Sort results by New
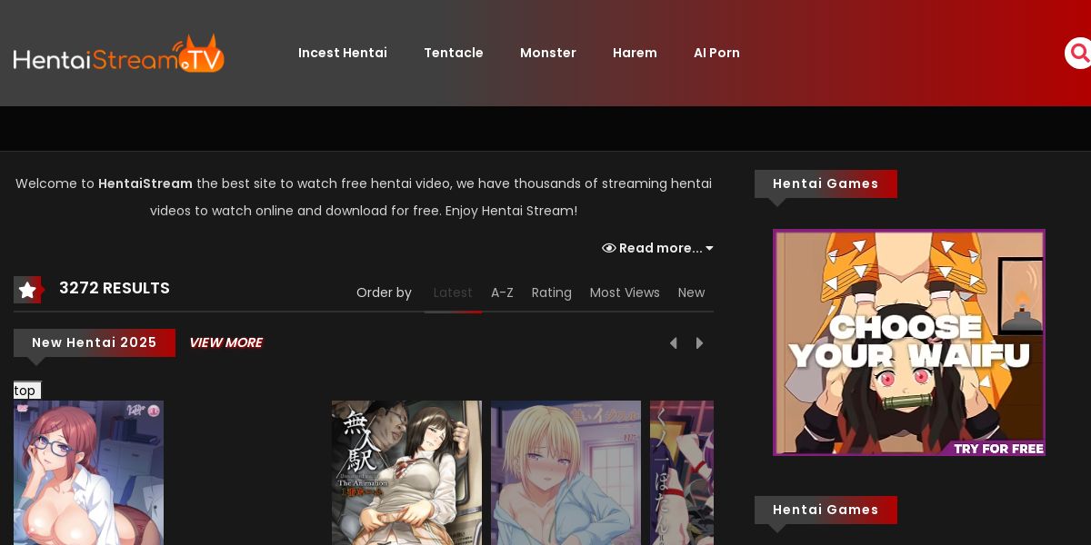This screenshot has height=545, width=1091. coord(691,292)
